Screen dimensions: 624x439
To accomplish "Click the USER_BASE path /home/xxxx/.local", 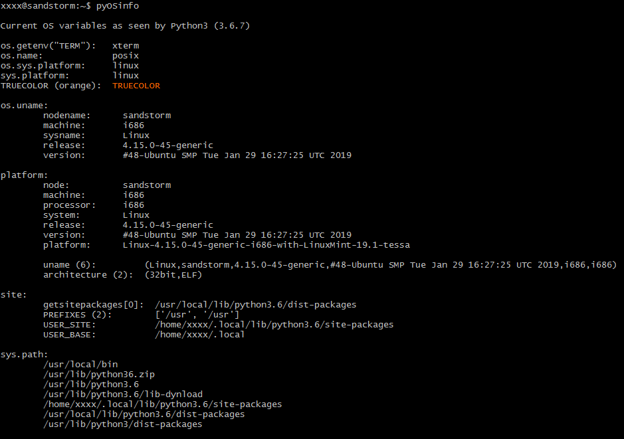I will click(200, 335).
